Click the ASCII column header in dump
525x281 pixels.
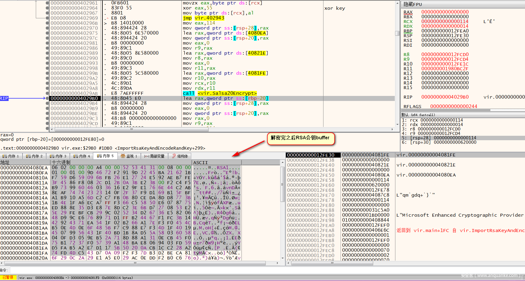click(x=200, y=162)
